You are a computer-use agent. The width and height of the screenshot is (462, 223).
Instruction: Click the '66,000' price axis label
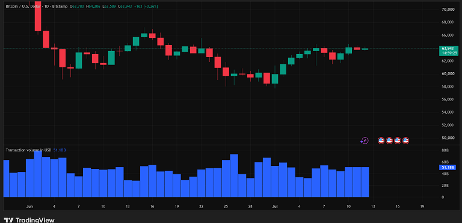pos(448,35)
